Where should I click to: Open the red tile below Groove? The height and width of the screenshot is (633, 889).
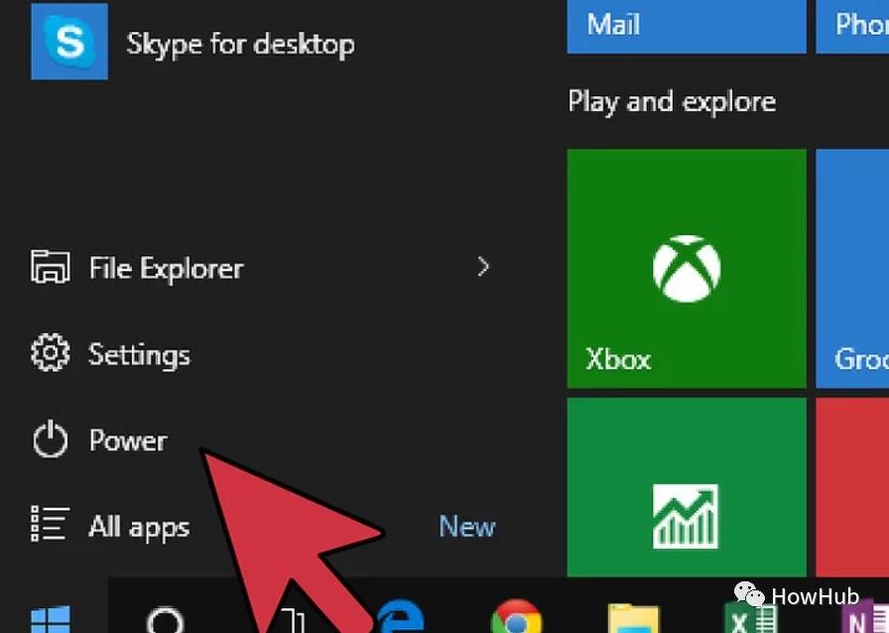(x=852, y=487)
